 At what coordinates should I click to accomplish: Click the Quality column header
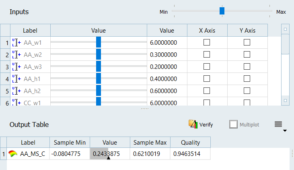tap(190, 142)
